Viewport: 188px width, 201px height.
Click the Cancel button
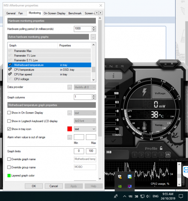click(x=54, y=186)
